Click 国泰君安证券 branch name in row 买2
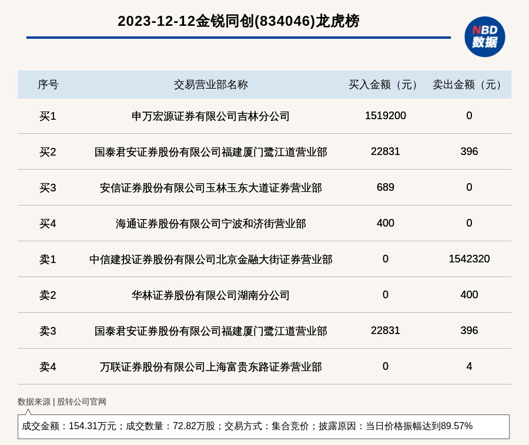The image size is (529, 445). [x=211, y=152]
